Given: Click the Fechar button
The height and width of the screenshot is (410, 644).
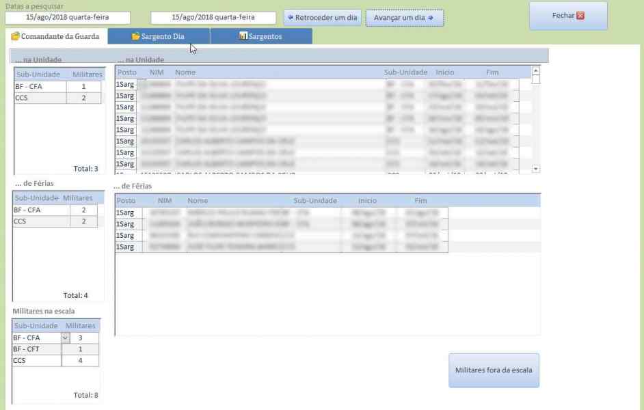Looking at the screenshot, I should coord(567,16).
